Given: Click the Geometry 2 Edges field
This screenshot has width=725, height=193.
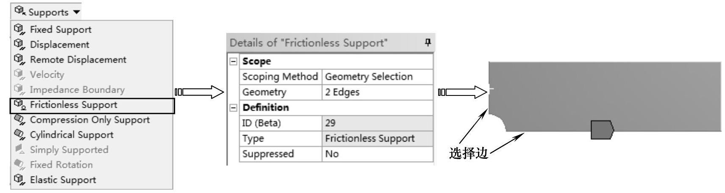Looking at the screenshot, I should [377, 92].
